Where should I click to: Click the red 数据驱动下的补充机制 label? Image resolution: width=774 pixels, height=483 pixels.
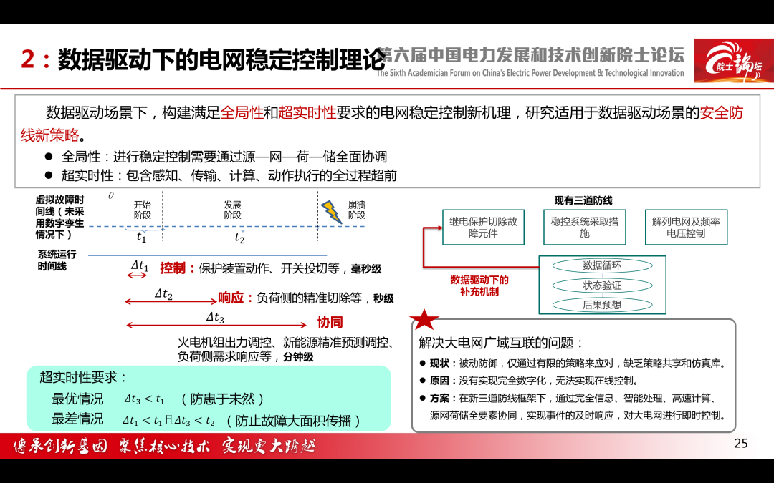(479, 286)
